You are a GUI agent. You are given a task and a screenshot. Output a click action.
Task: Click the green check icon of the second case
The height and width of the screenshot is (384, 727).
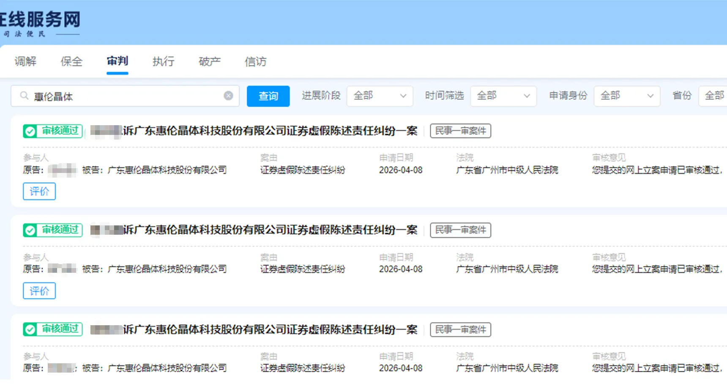pyautogui.click(x=30, y=230)
